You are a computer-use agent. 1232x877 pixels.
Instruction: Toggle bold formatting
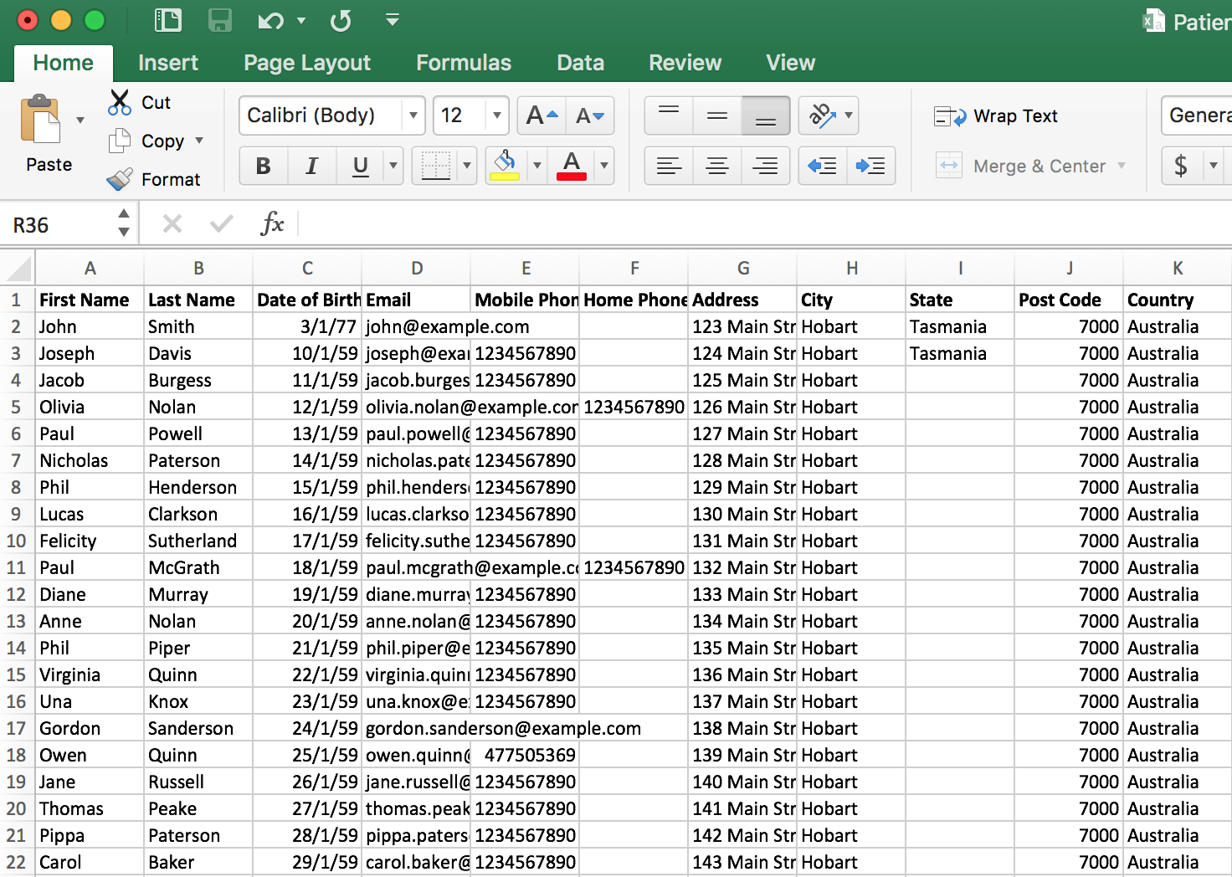pos(264,166)
